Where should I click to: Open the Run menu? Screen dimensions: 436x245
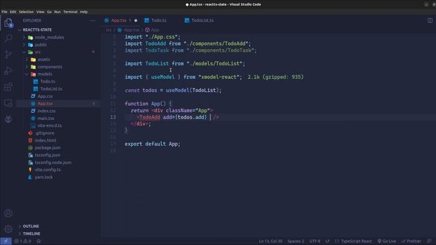point(57,12)
